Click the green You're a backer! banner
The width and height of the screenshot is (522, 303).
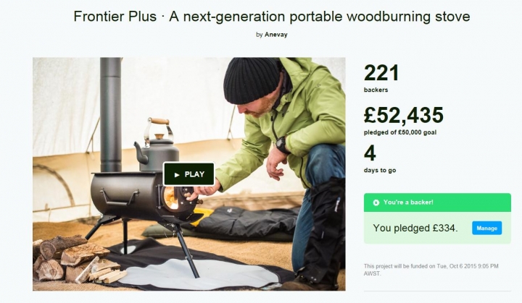(x=437, y=202)
